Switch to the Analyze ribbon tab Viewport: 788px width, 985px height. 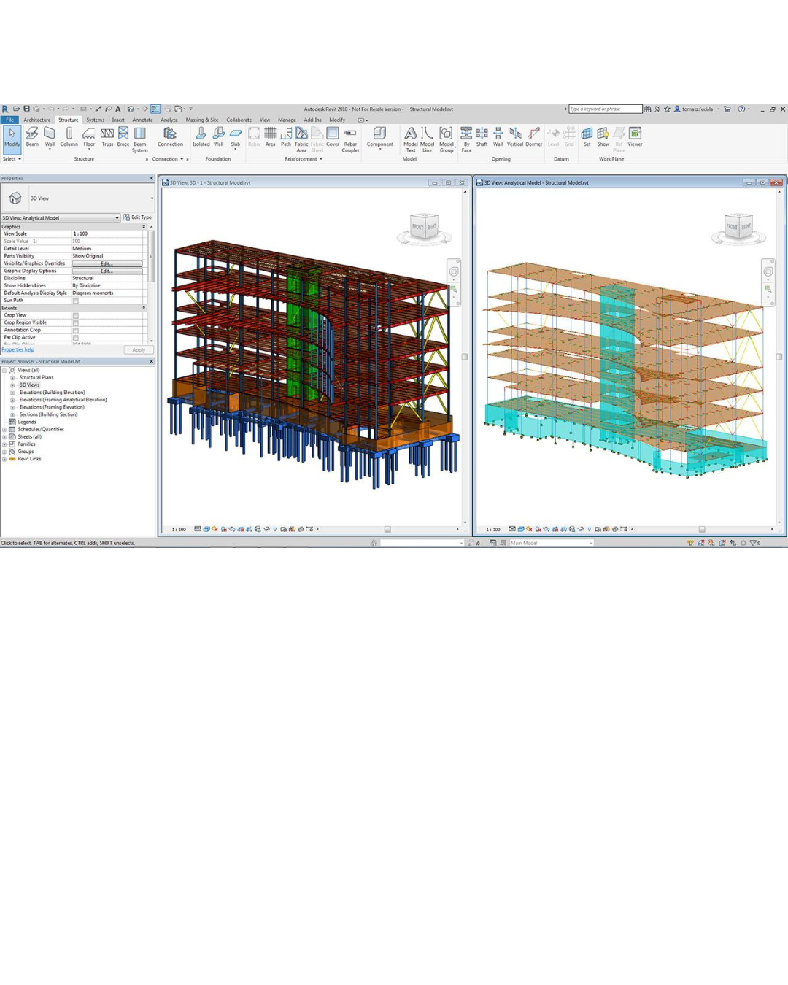(169, 120)
